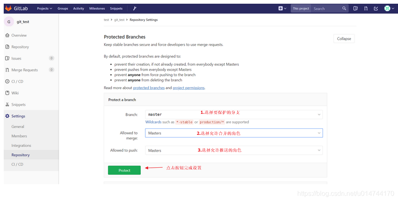Go to Integrations settings in sidebar
This screenshot has height=201, width=398.
[21, 146]
